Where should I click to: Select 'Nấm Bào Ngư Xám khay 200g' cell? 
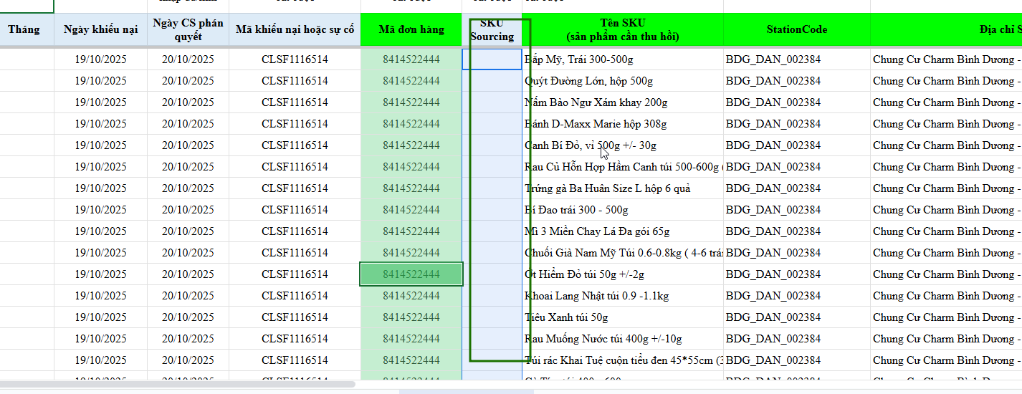point(623,102)
